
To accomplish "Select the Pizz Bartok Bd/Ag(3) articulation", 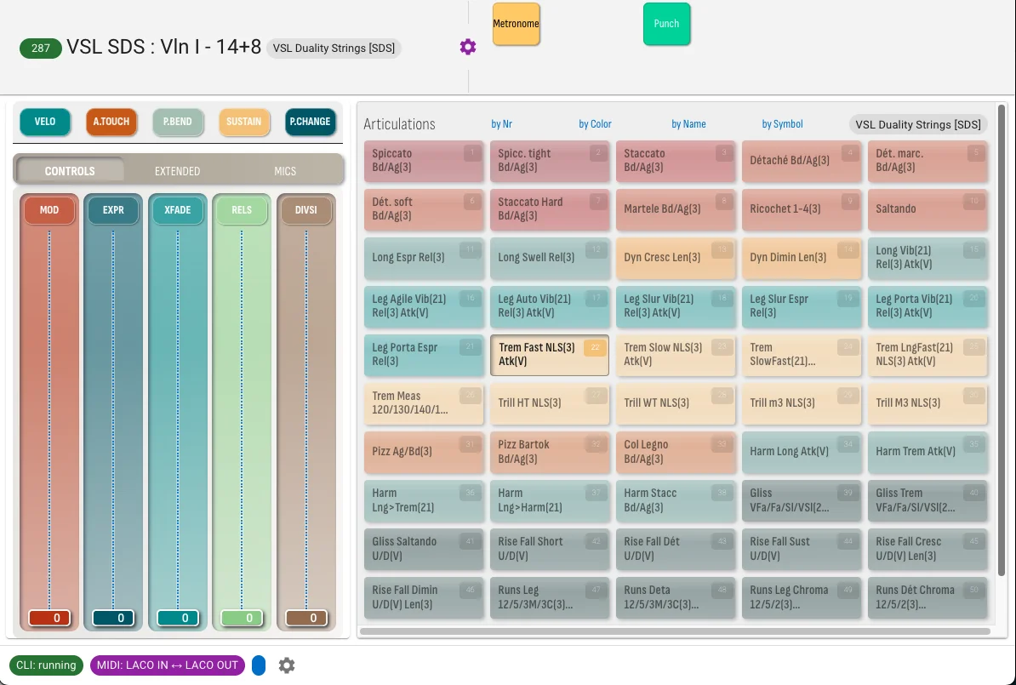I will 550,452.
